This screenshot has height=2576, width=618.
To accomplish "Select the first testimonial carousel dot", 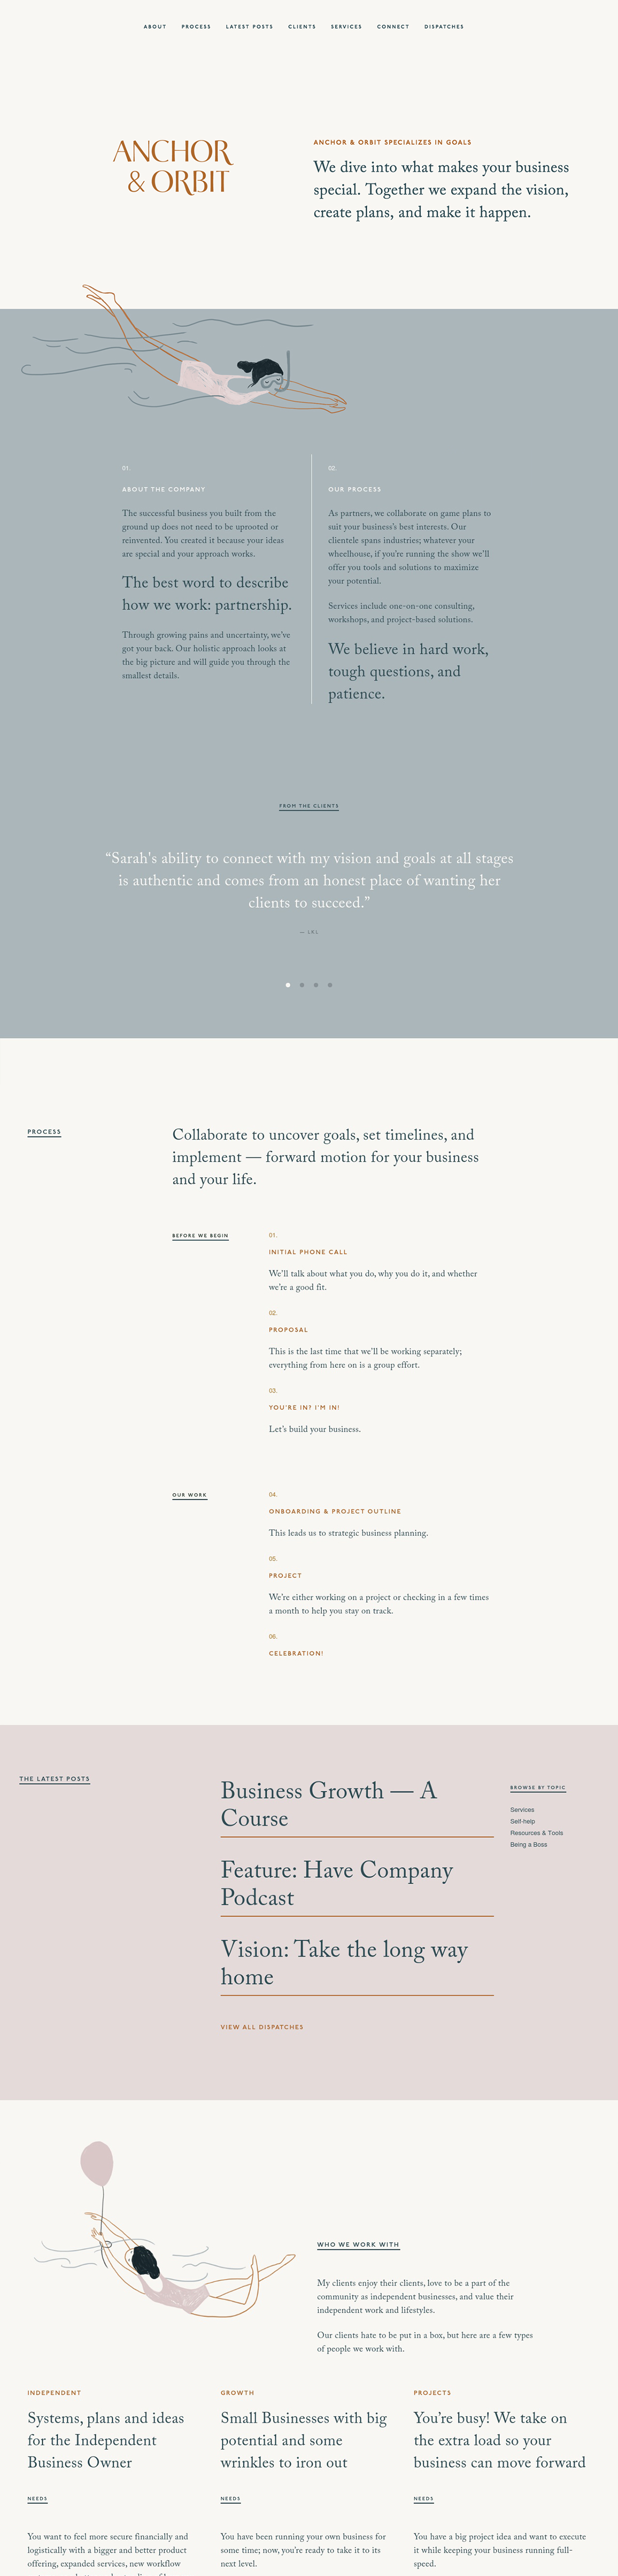I will click(288, 985).
